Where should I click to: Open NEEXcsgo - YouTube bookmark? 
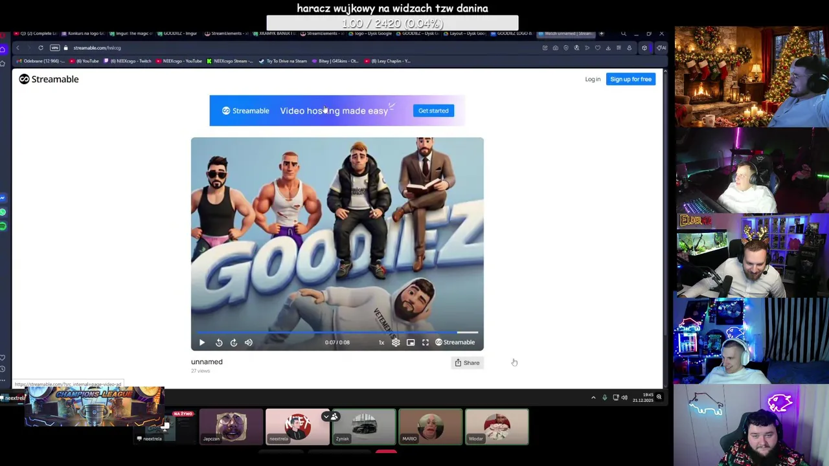tap(179, 61)
